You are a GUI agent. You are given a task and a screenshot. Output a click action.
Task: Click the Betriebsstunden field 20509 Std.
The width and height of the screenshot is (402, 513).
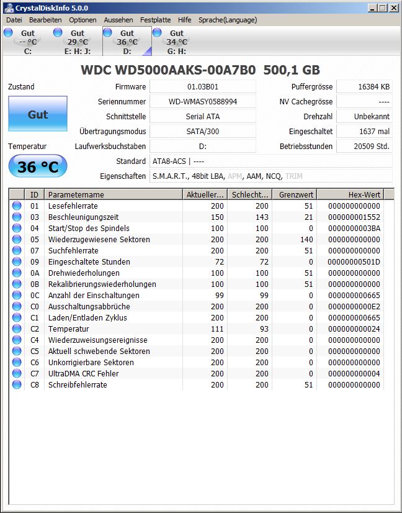(x=364, y=146)
